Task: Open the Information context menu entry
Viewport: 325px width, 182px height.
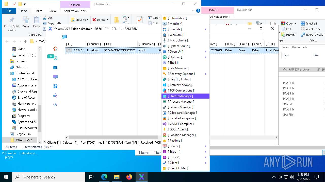Action: click(x=185, y=18)
